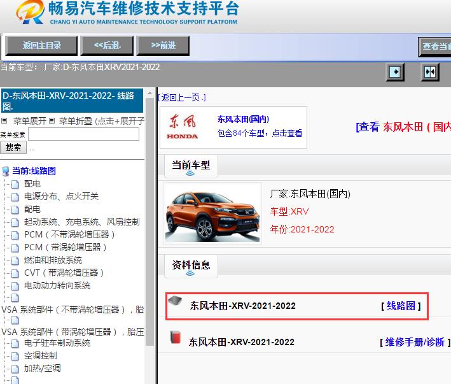Click 查看 东风本田（国内 link on right
Viewport: 451px width, 384px height.
(403, 127)
